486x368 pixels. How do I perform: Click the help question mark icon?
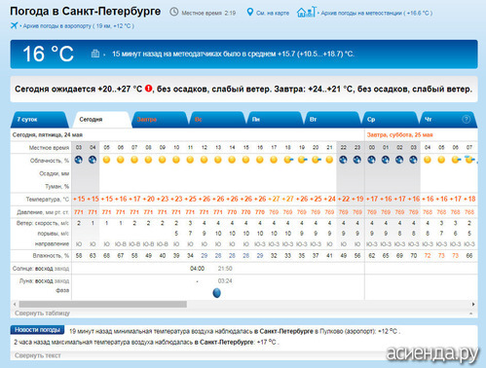466,119
